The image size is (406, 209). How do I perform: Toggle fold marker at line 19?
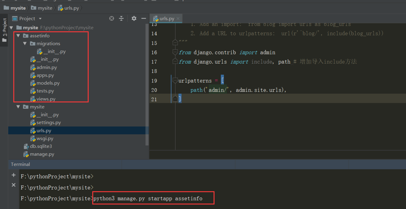tap(175, 81)
